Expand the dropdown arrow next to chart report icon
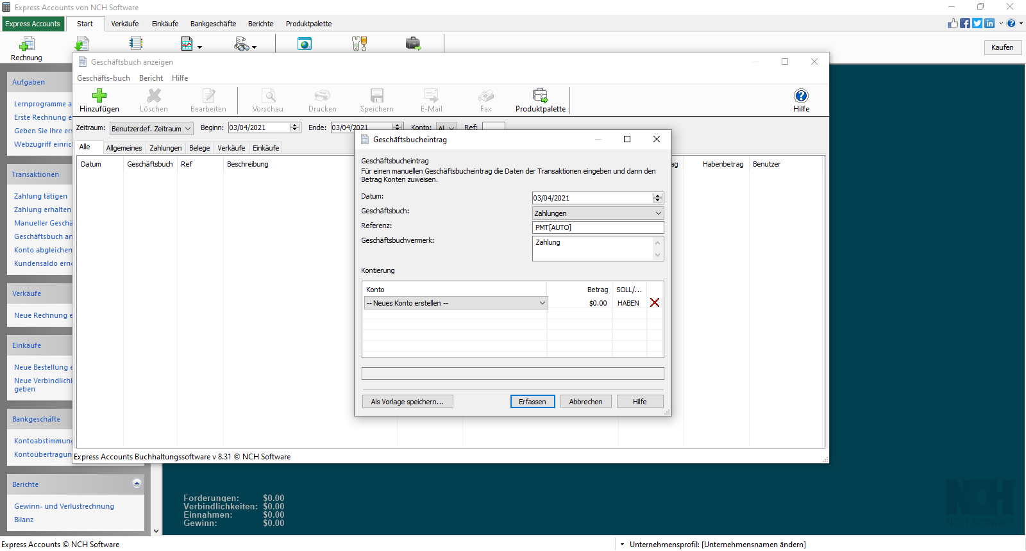 coord(199,47)
